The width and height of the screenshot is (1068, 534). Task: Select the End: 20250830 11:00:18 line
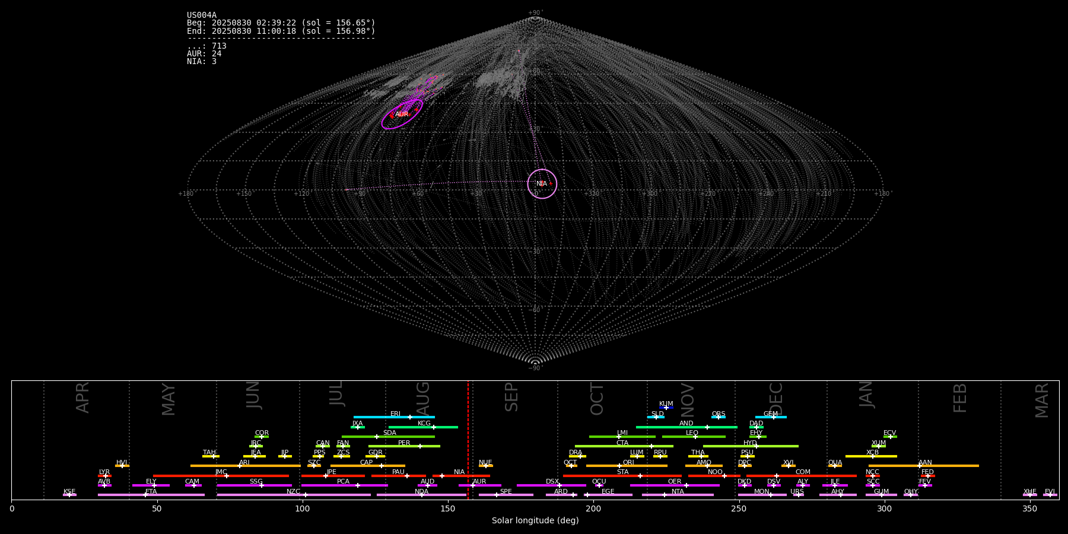[281, 31]
